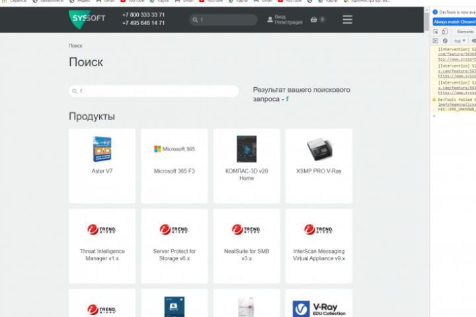The width and height of the screenshot is (476, 317).
Task: Click the +7 800 333 33 71 phone number
Action: (x=143, y=15)
